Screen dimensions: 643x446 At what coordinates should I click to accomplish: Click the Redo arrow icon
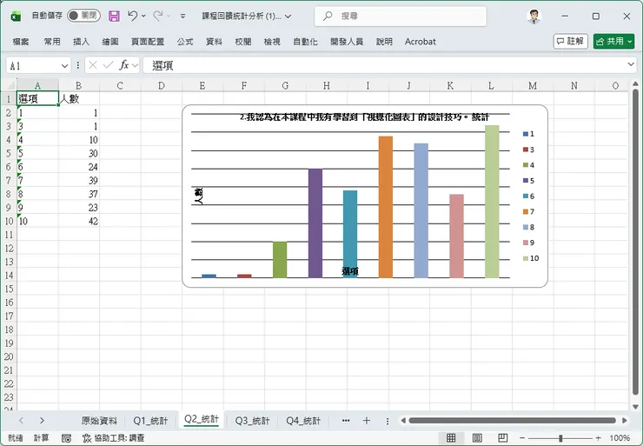point(157,16)
